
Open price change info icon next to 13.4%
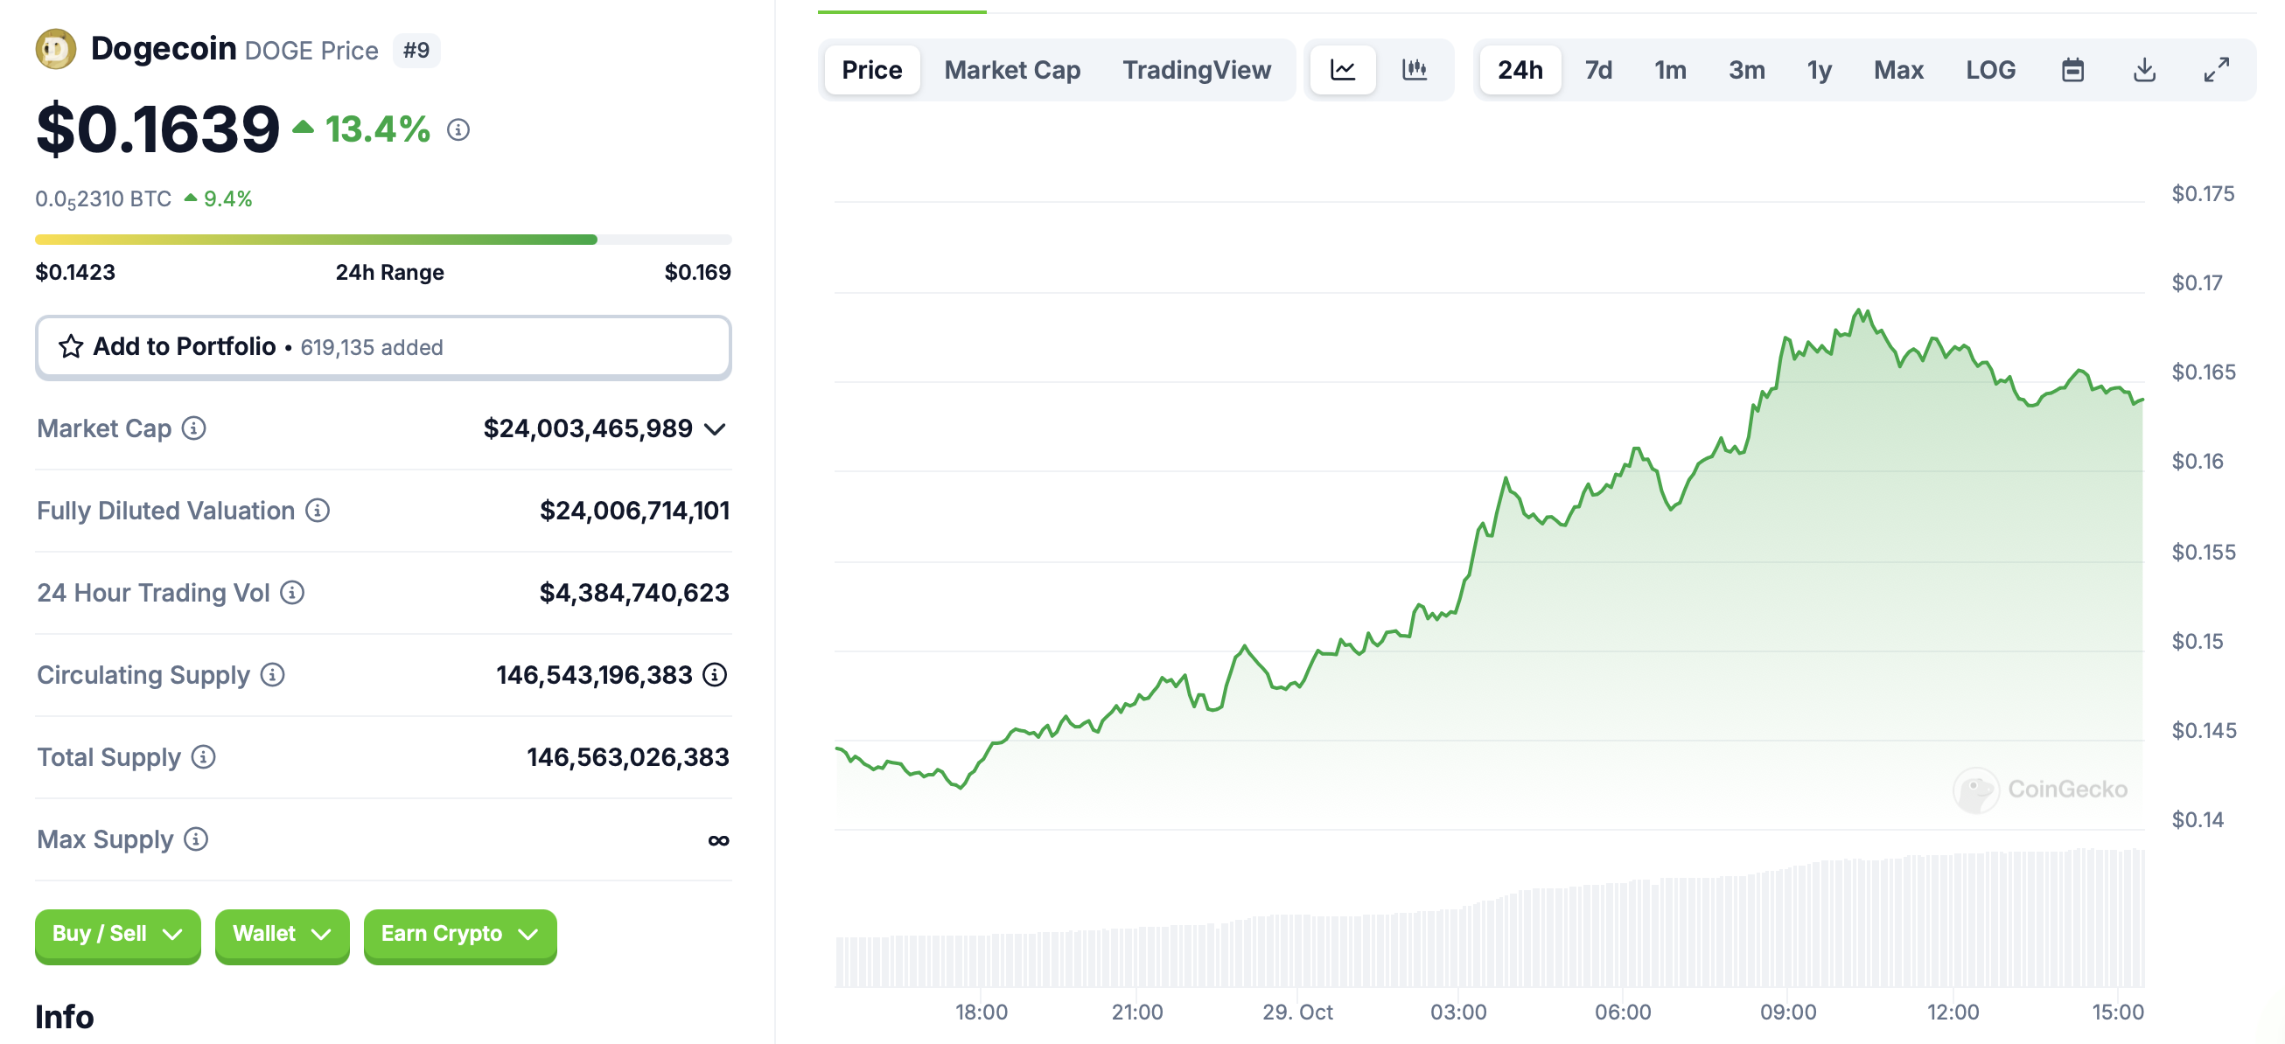pyautogui.click(x=458, y=130)
